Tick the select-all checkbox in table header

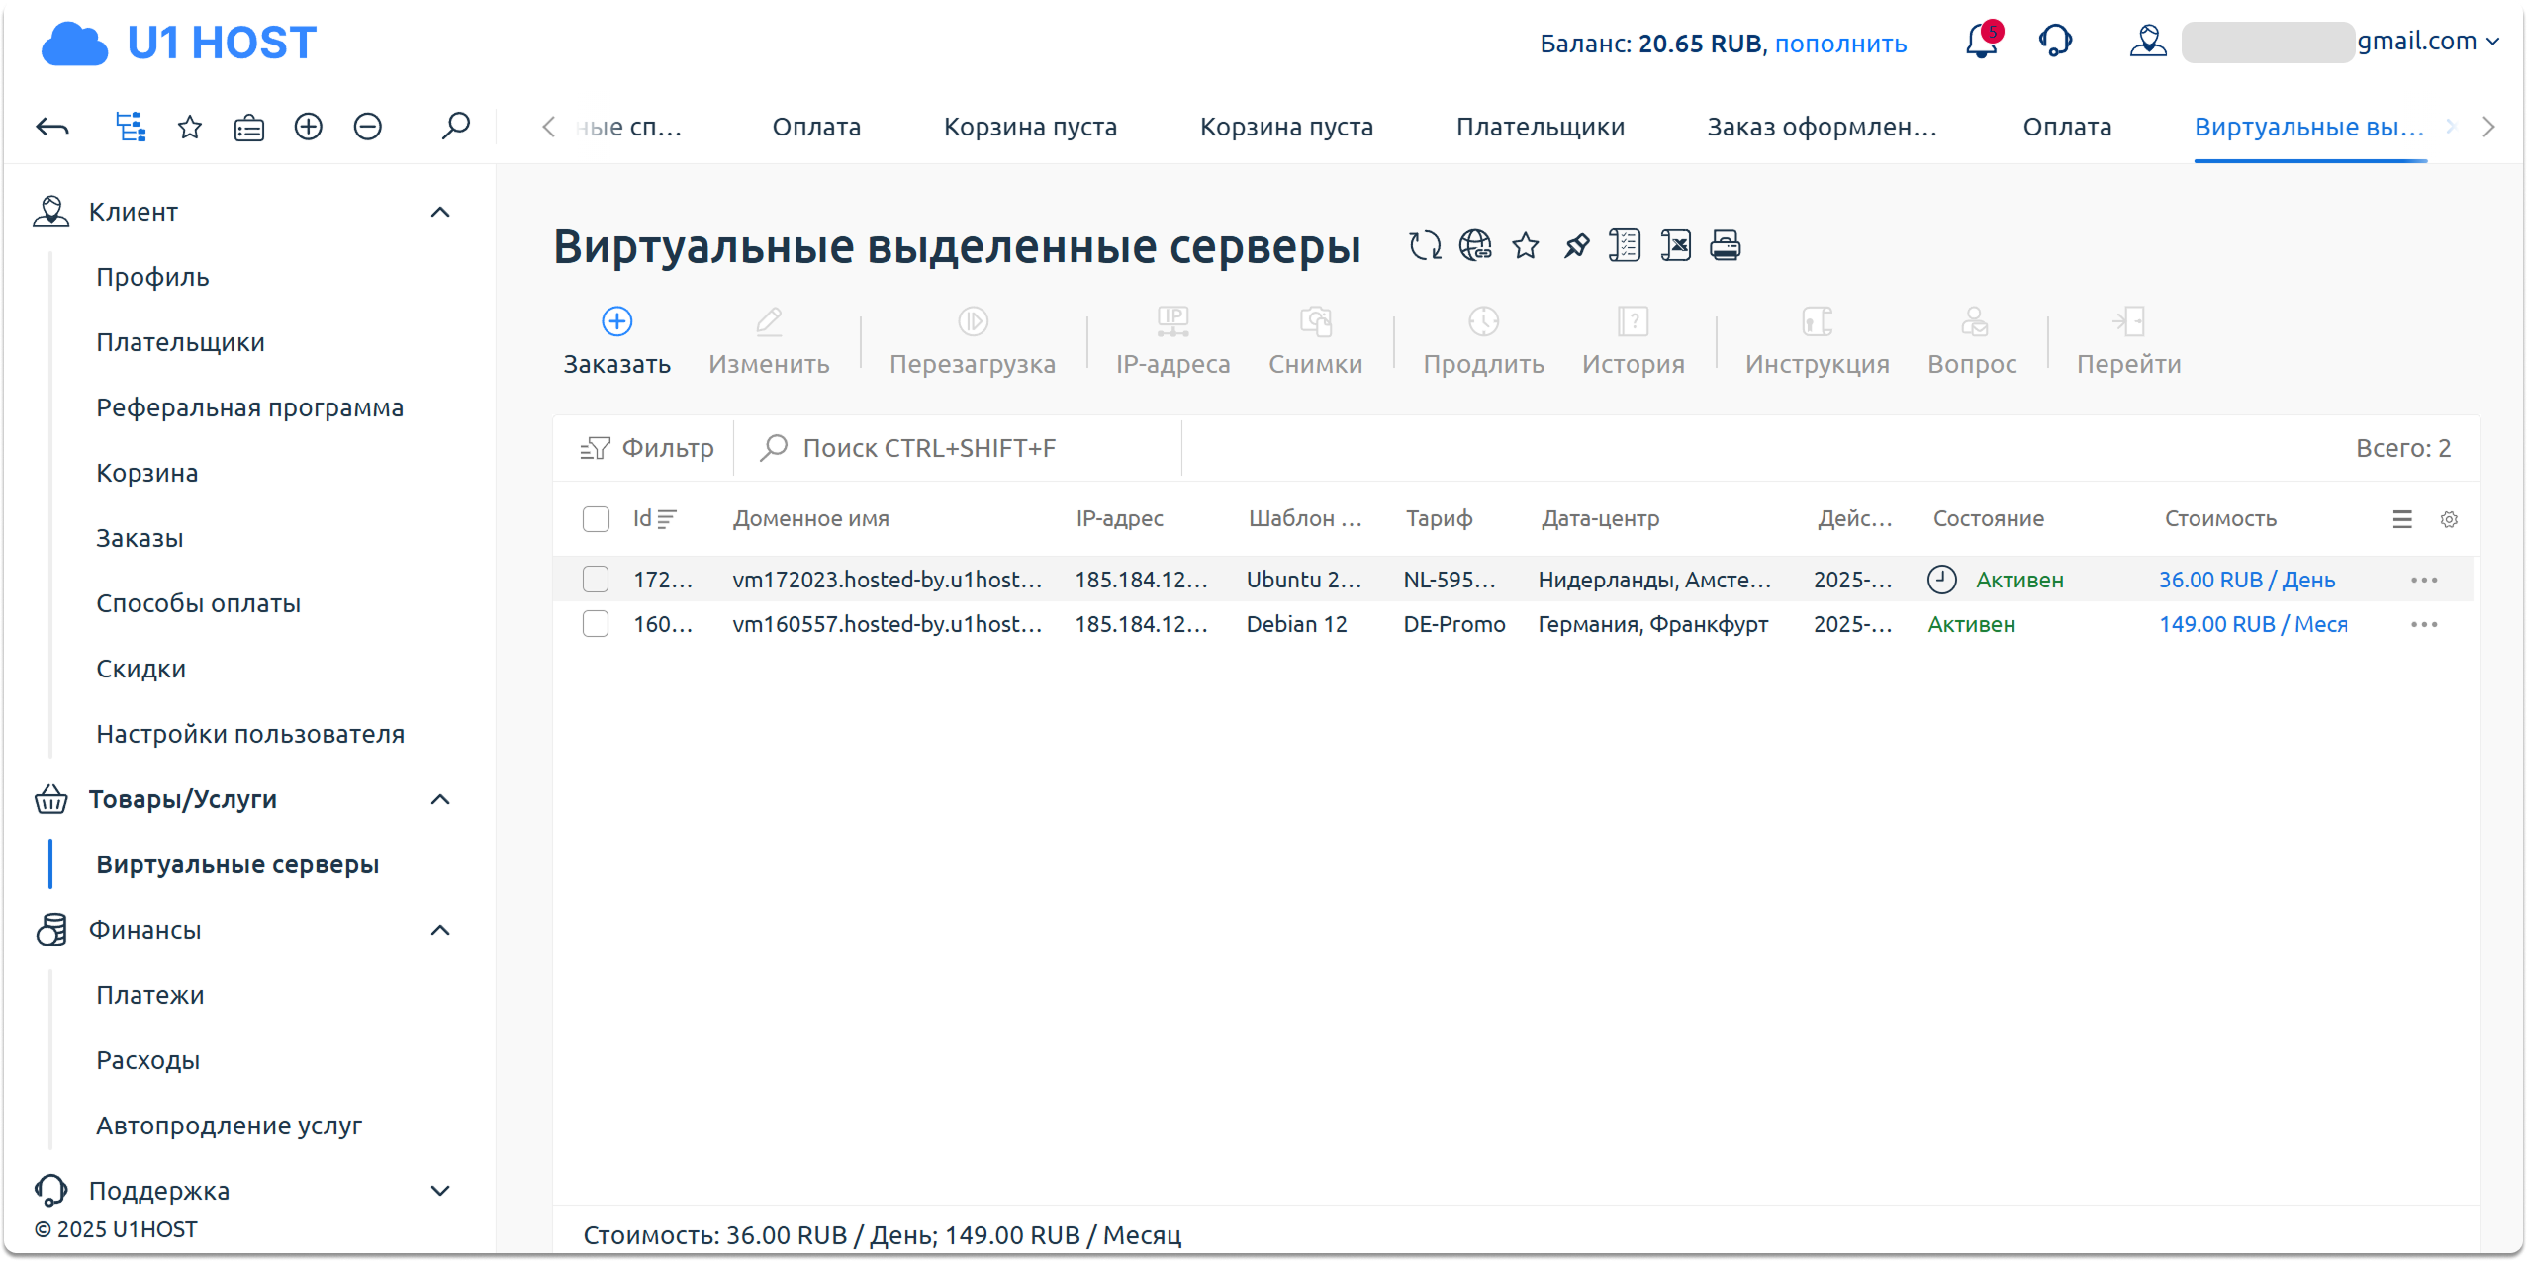tap(596, 519)
